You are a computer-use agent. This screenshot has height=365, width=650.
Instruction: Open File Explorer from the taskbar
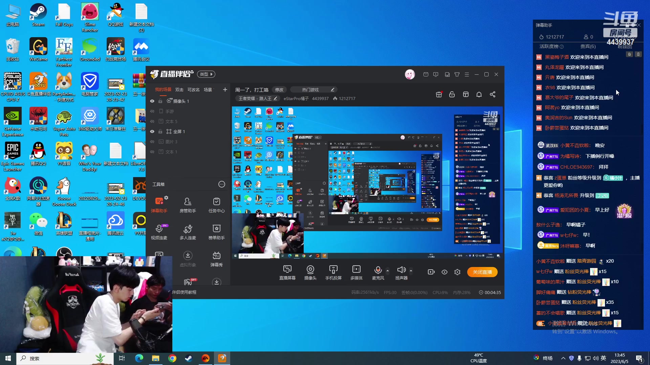tap(155, 358)
